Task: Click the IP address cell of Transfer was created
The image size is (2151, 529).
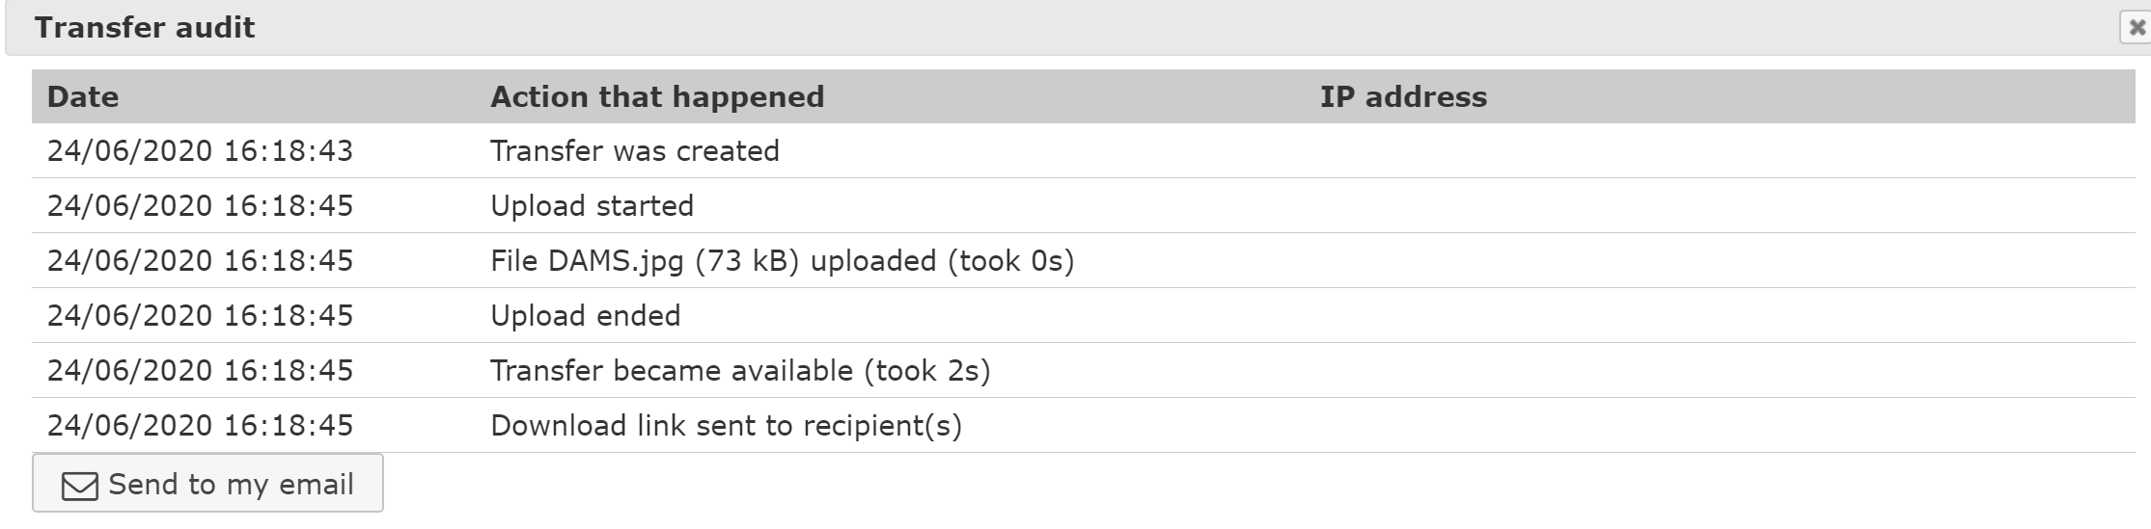Action: 1403,151
